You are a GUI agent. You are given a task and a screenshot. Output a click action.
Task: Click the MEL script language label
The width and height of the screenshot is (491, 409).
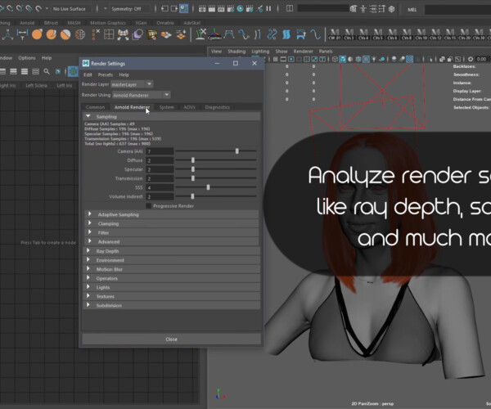[x=412, y=9]
